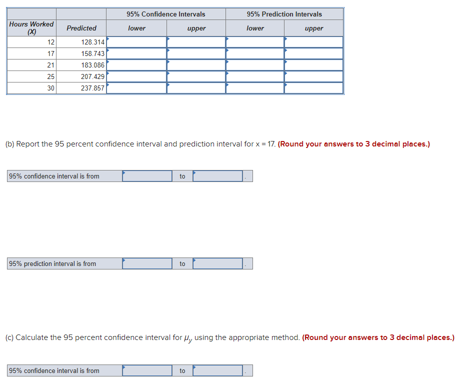Click the blue flag marker beside part (b) confidence lower field
The image size is (462, 383).
pos(123,173)
